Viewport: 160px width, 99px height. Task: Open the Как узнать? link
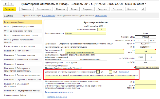(124, 72)
